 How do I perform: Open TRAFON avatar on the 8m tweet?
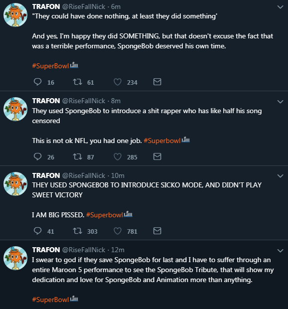tap(15, 109)
